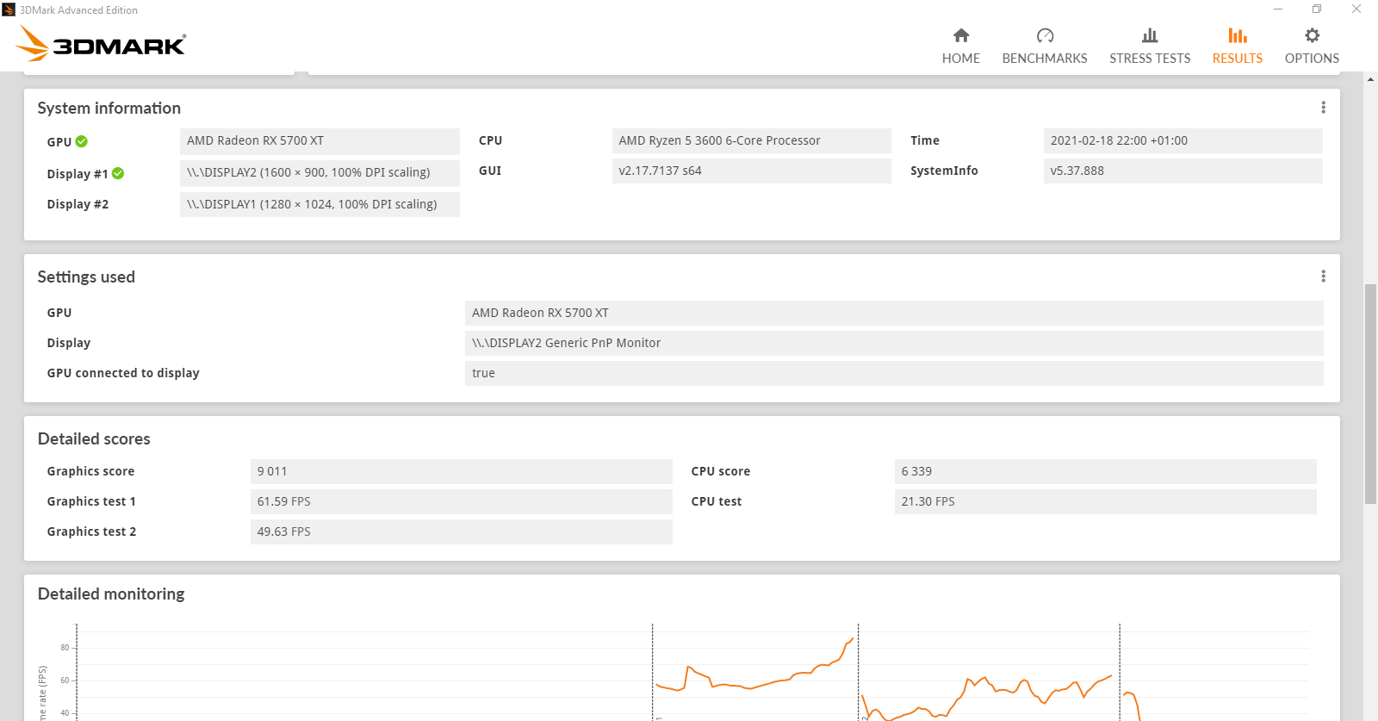Screen dimensions: 1378x721
Task: Click the Results bar chart icon
Action: coord(1237,35)
